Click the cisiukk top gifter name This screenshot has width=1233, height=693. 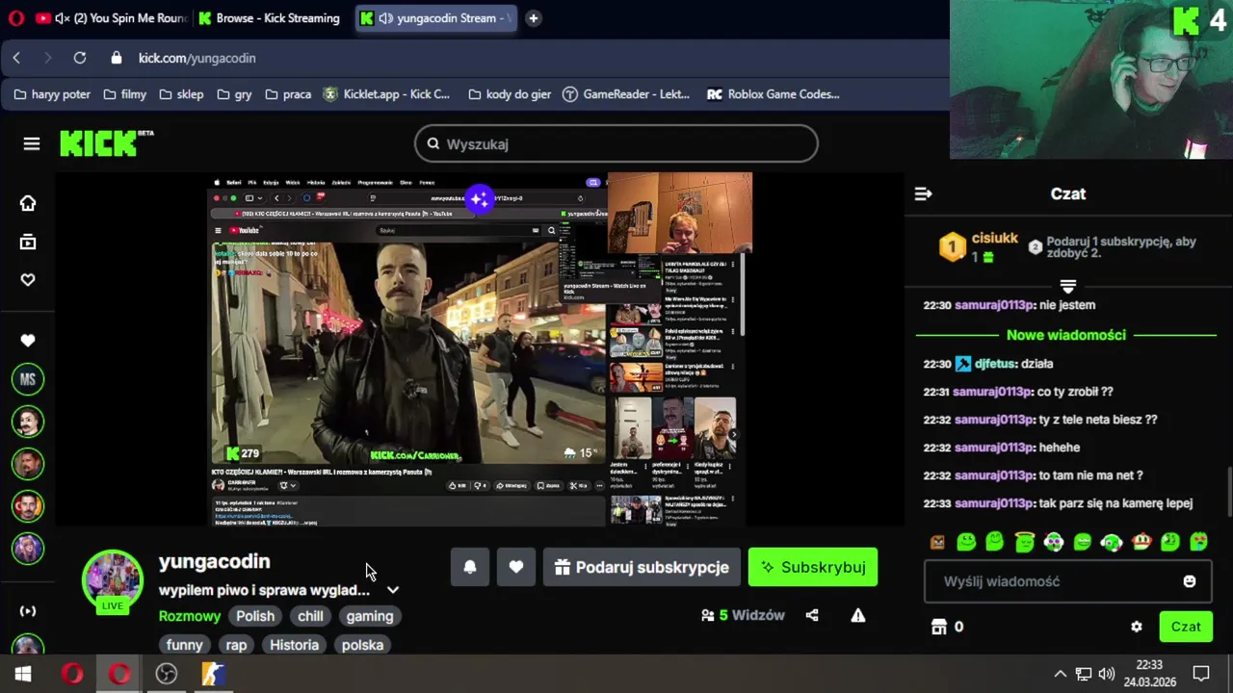pos(995,238)
